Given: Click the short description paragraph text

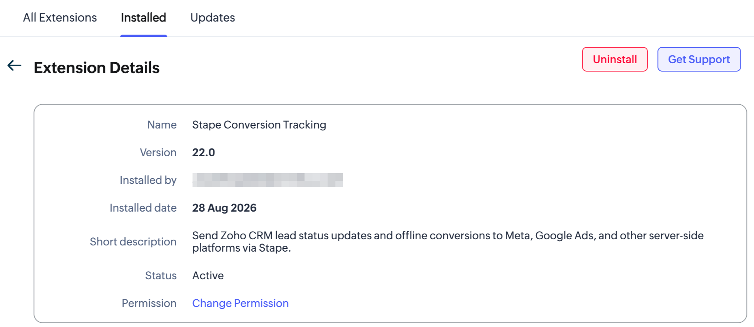Looking at the screenshot, I should coord(448,242).
